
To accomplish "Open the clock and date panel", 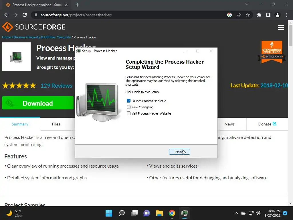I will click(x=273, y=213).
